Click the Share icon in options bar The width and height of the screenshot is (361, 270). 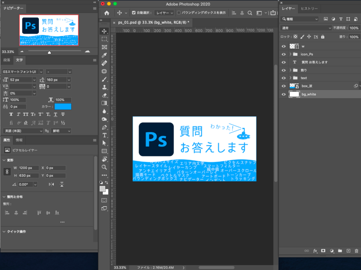(x=273, y=13)
